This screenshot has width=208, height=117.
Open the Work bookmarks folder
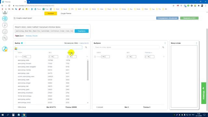(x=57, y=9)
